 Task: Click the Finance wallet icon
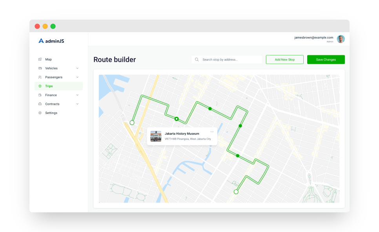point(40,95)
